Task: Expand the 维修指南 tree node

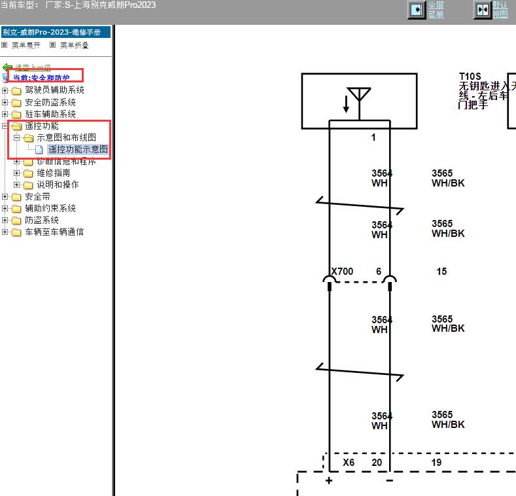Action: pyautogui.click(x=16, y=173)
